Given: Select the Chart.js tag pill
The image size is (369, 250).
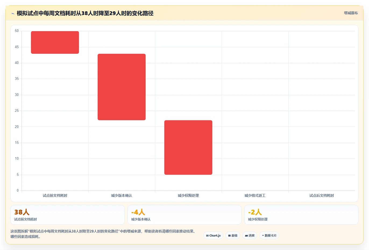Looking at the screenshot, I should (x=213, y=235).
